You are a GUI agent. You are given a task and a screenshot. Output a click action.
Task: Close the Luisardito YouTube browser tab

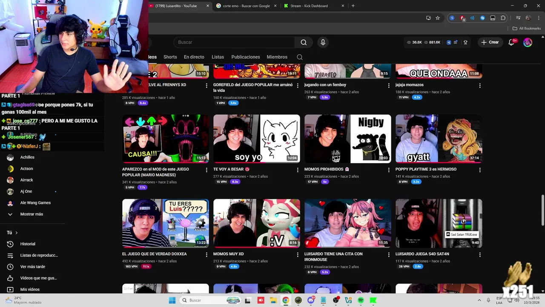pos(208,6)
